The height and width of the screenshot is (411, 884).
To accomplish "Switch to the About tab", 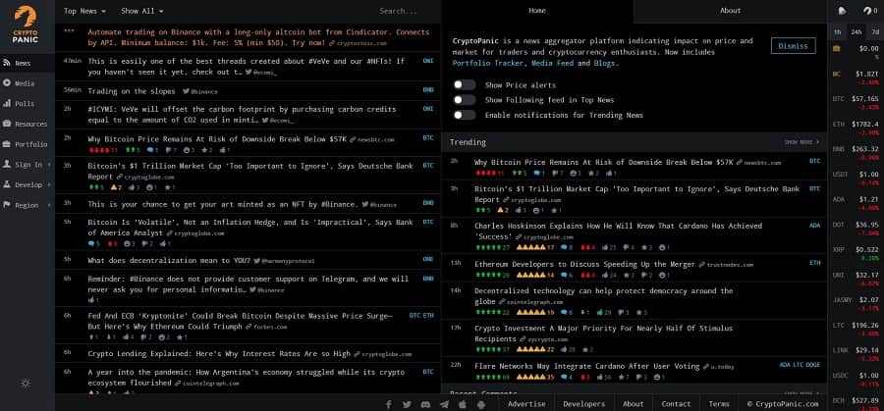I will pos(730,10).
